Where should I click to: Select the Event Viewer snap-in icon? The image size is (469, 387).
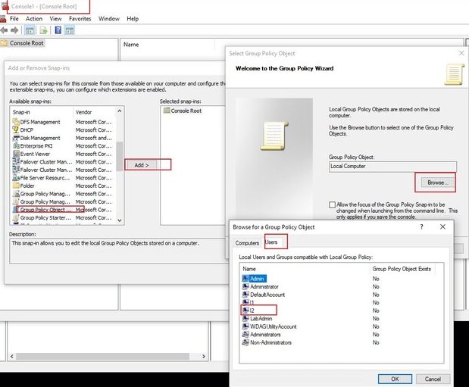(x=15, y=154)
